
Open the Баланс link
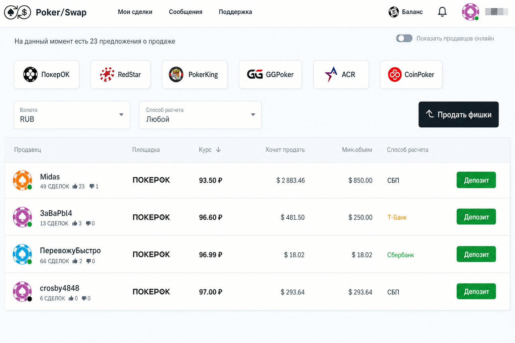(406, 12)
